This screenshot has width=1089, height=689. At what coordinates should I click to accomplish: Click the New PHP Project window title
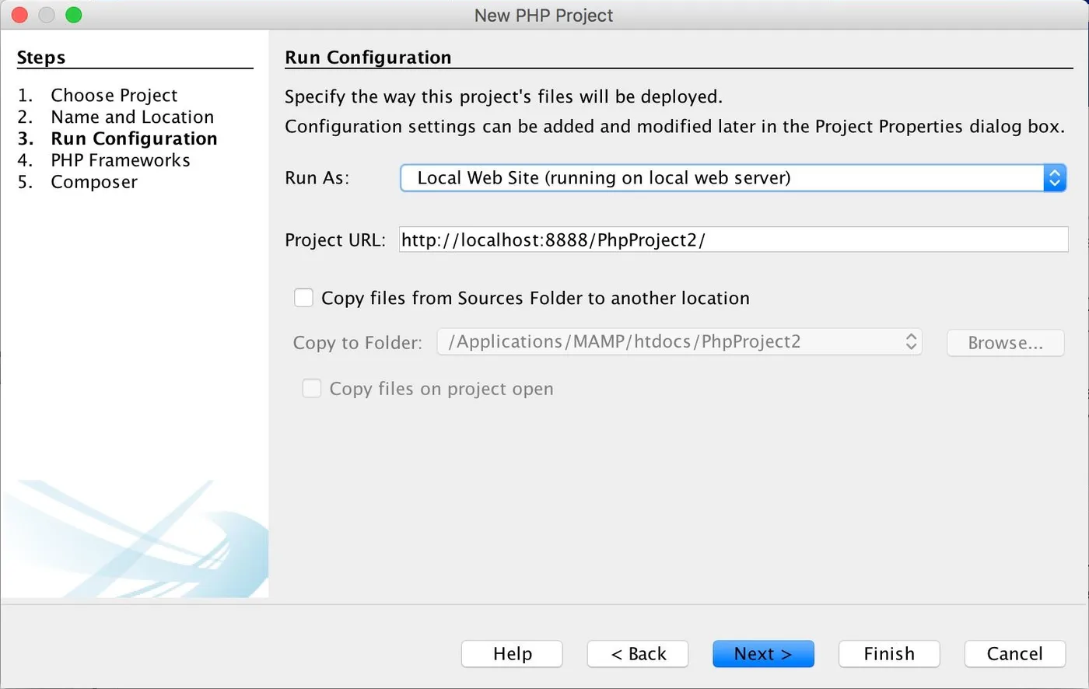pos(544,16)
